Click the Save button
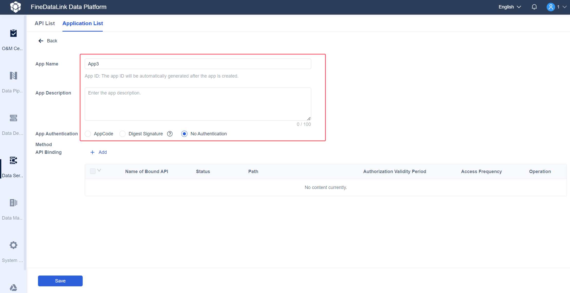Viewport: 570px width, 293px height. coord(60,281)
